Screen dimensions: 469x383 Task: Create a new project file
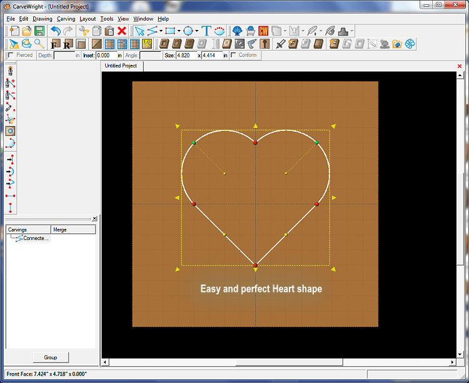click(x=14, y=31)
